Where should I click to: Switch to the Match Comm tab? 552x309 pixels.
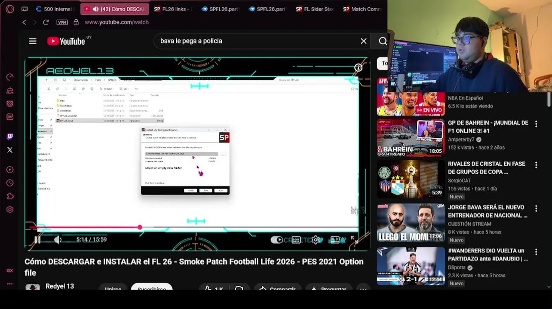(x=362, y=9)
